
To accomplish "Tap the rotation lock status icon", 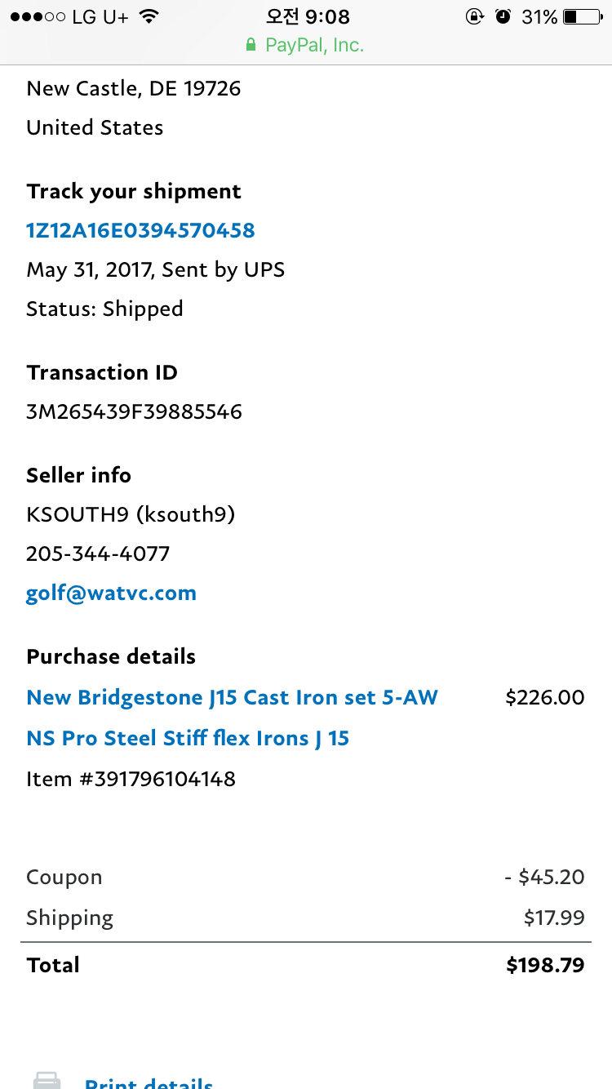I will tap(474, 16).
